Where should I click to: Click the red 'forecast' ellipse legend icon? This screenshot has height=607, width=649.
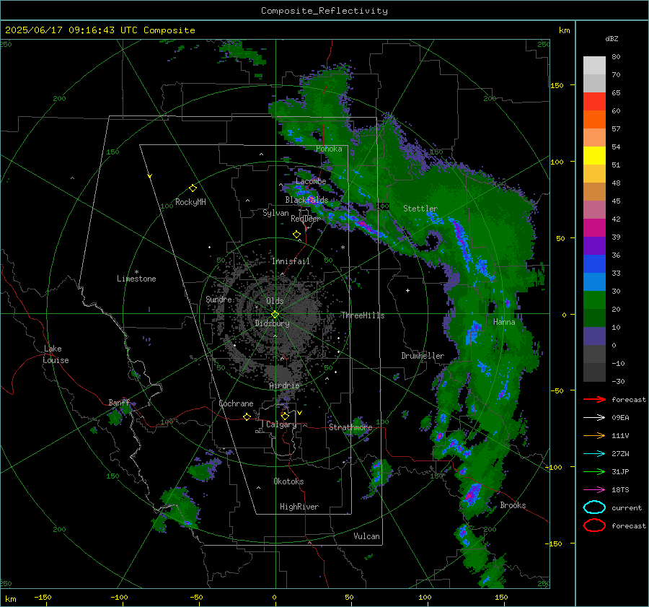[x=594, y=525]
